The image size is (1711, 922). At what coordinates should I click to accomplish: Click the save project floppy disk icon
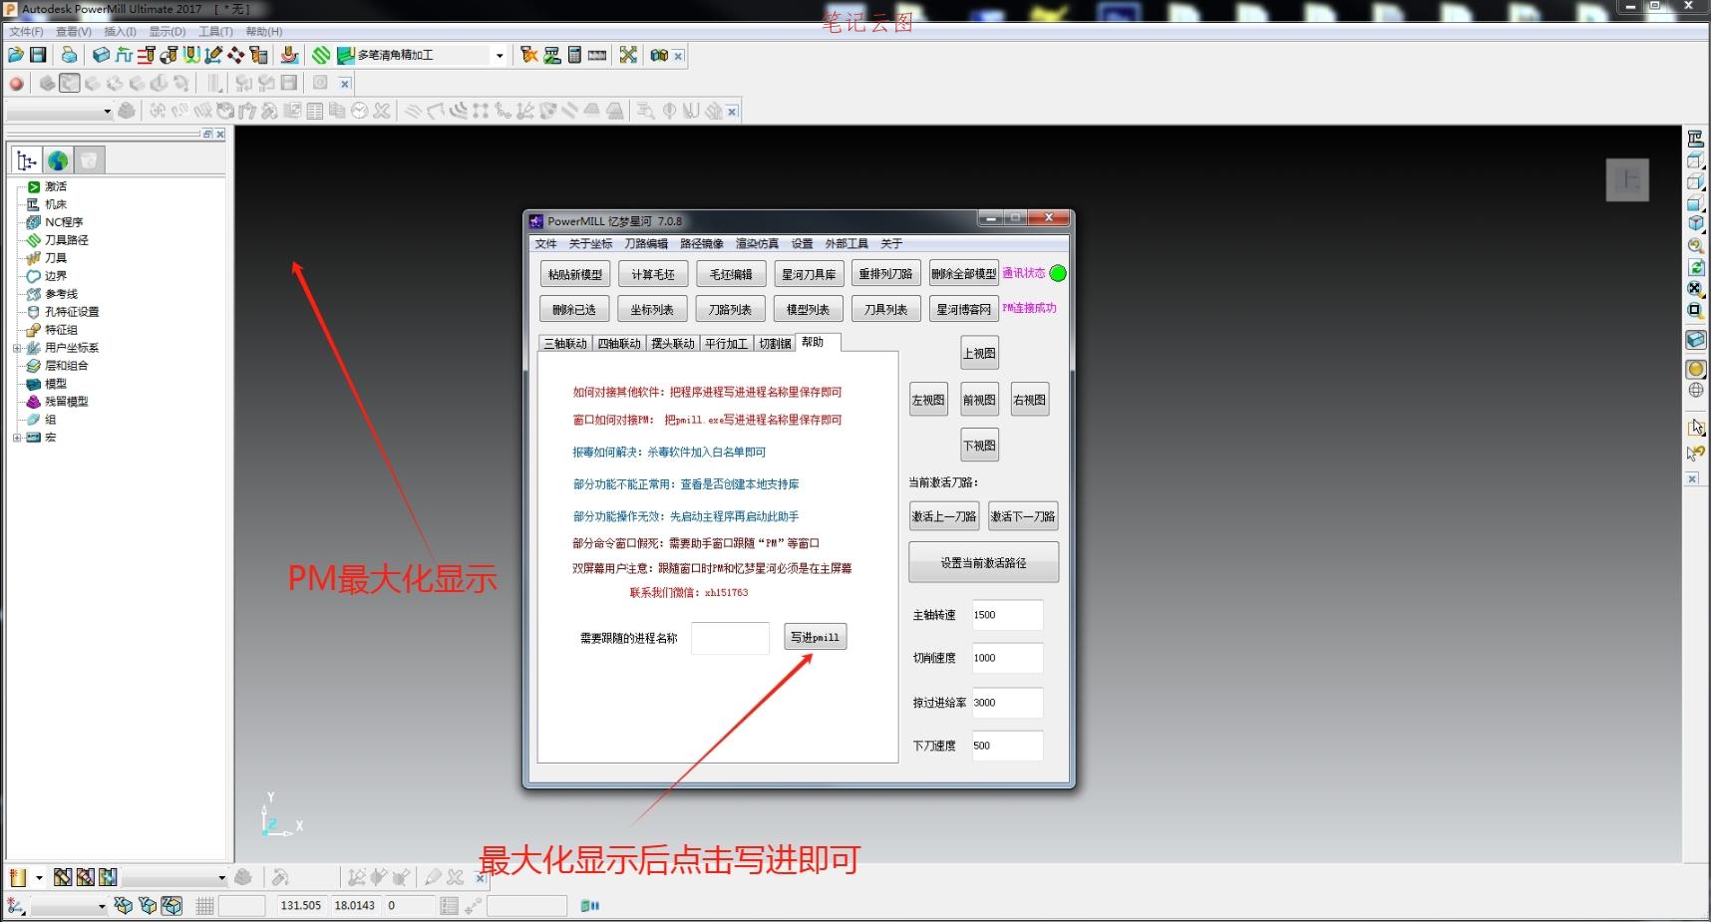[38, 55]
